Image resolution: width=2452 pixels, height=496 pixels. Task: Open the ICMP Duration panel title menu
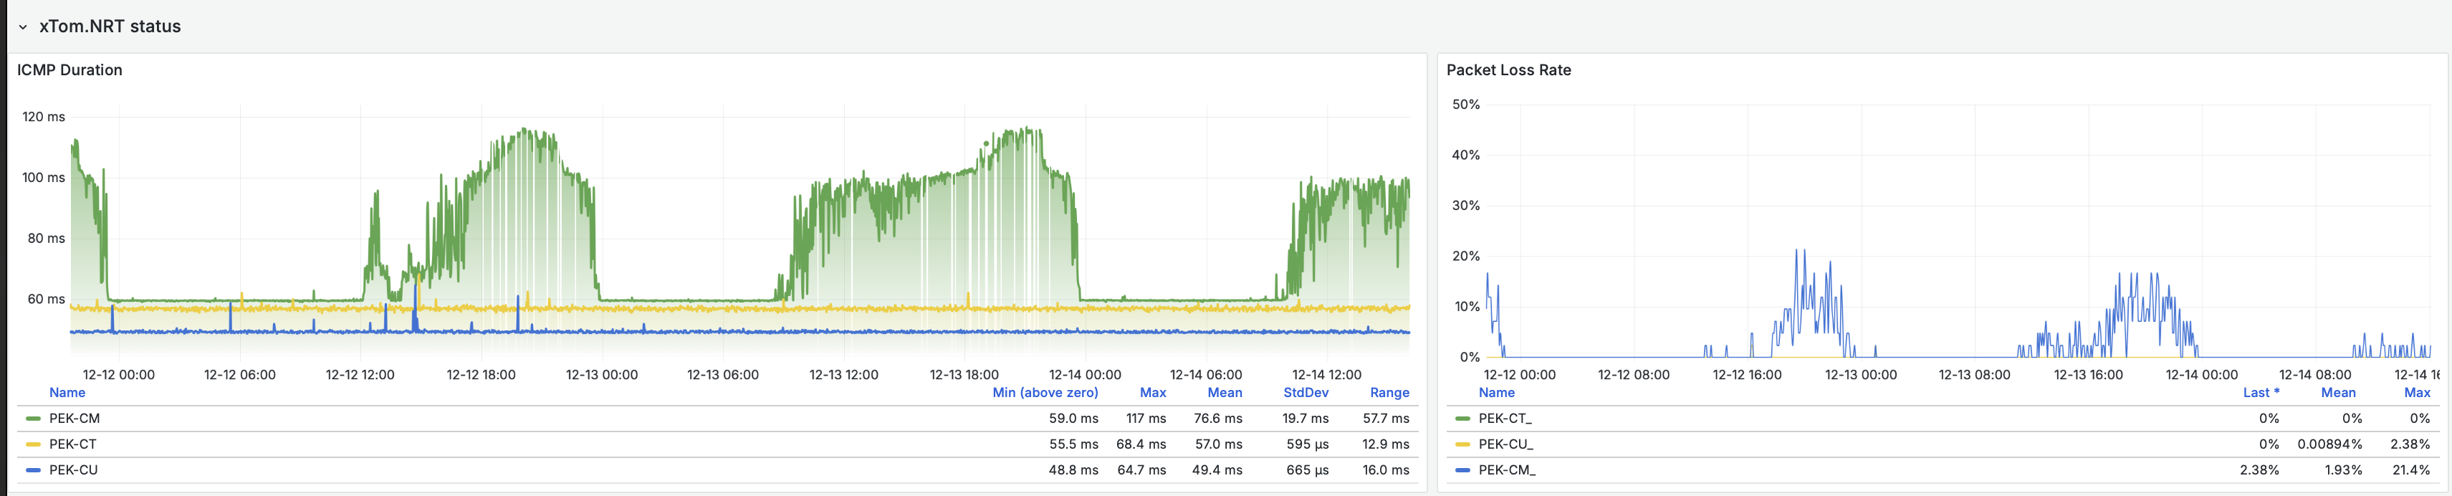(70, 70)
